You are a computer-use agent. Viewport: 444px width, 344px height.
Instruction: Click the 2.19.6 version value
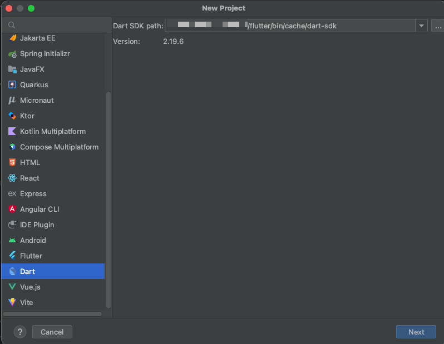pos(173,41)
